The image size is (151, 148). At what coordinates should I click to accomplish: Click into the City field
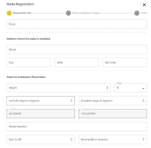coord(29,62)
